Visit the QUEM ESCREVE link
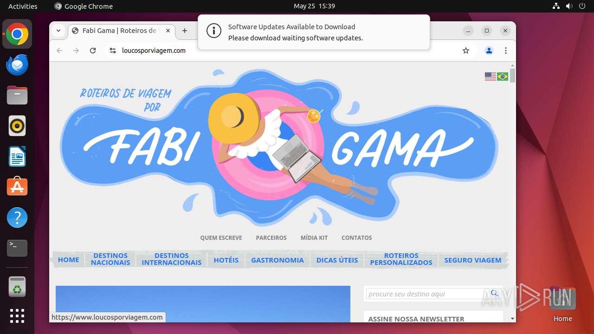 (221, 238)
